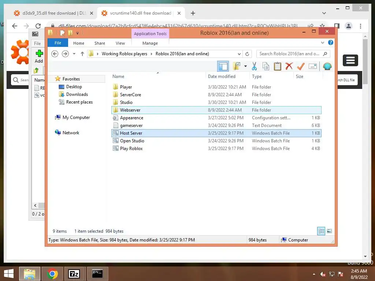The width and height of the screenshot is (375, 281).
Task: Click the orange checkmark Properties icon
Action: (301, 66)
